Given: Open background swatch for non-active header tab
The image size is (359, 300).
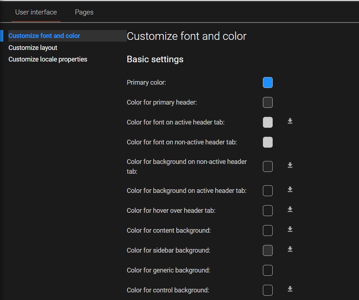Looking at the screenshot, I should 268,166.
